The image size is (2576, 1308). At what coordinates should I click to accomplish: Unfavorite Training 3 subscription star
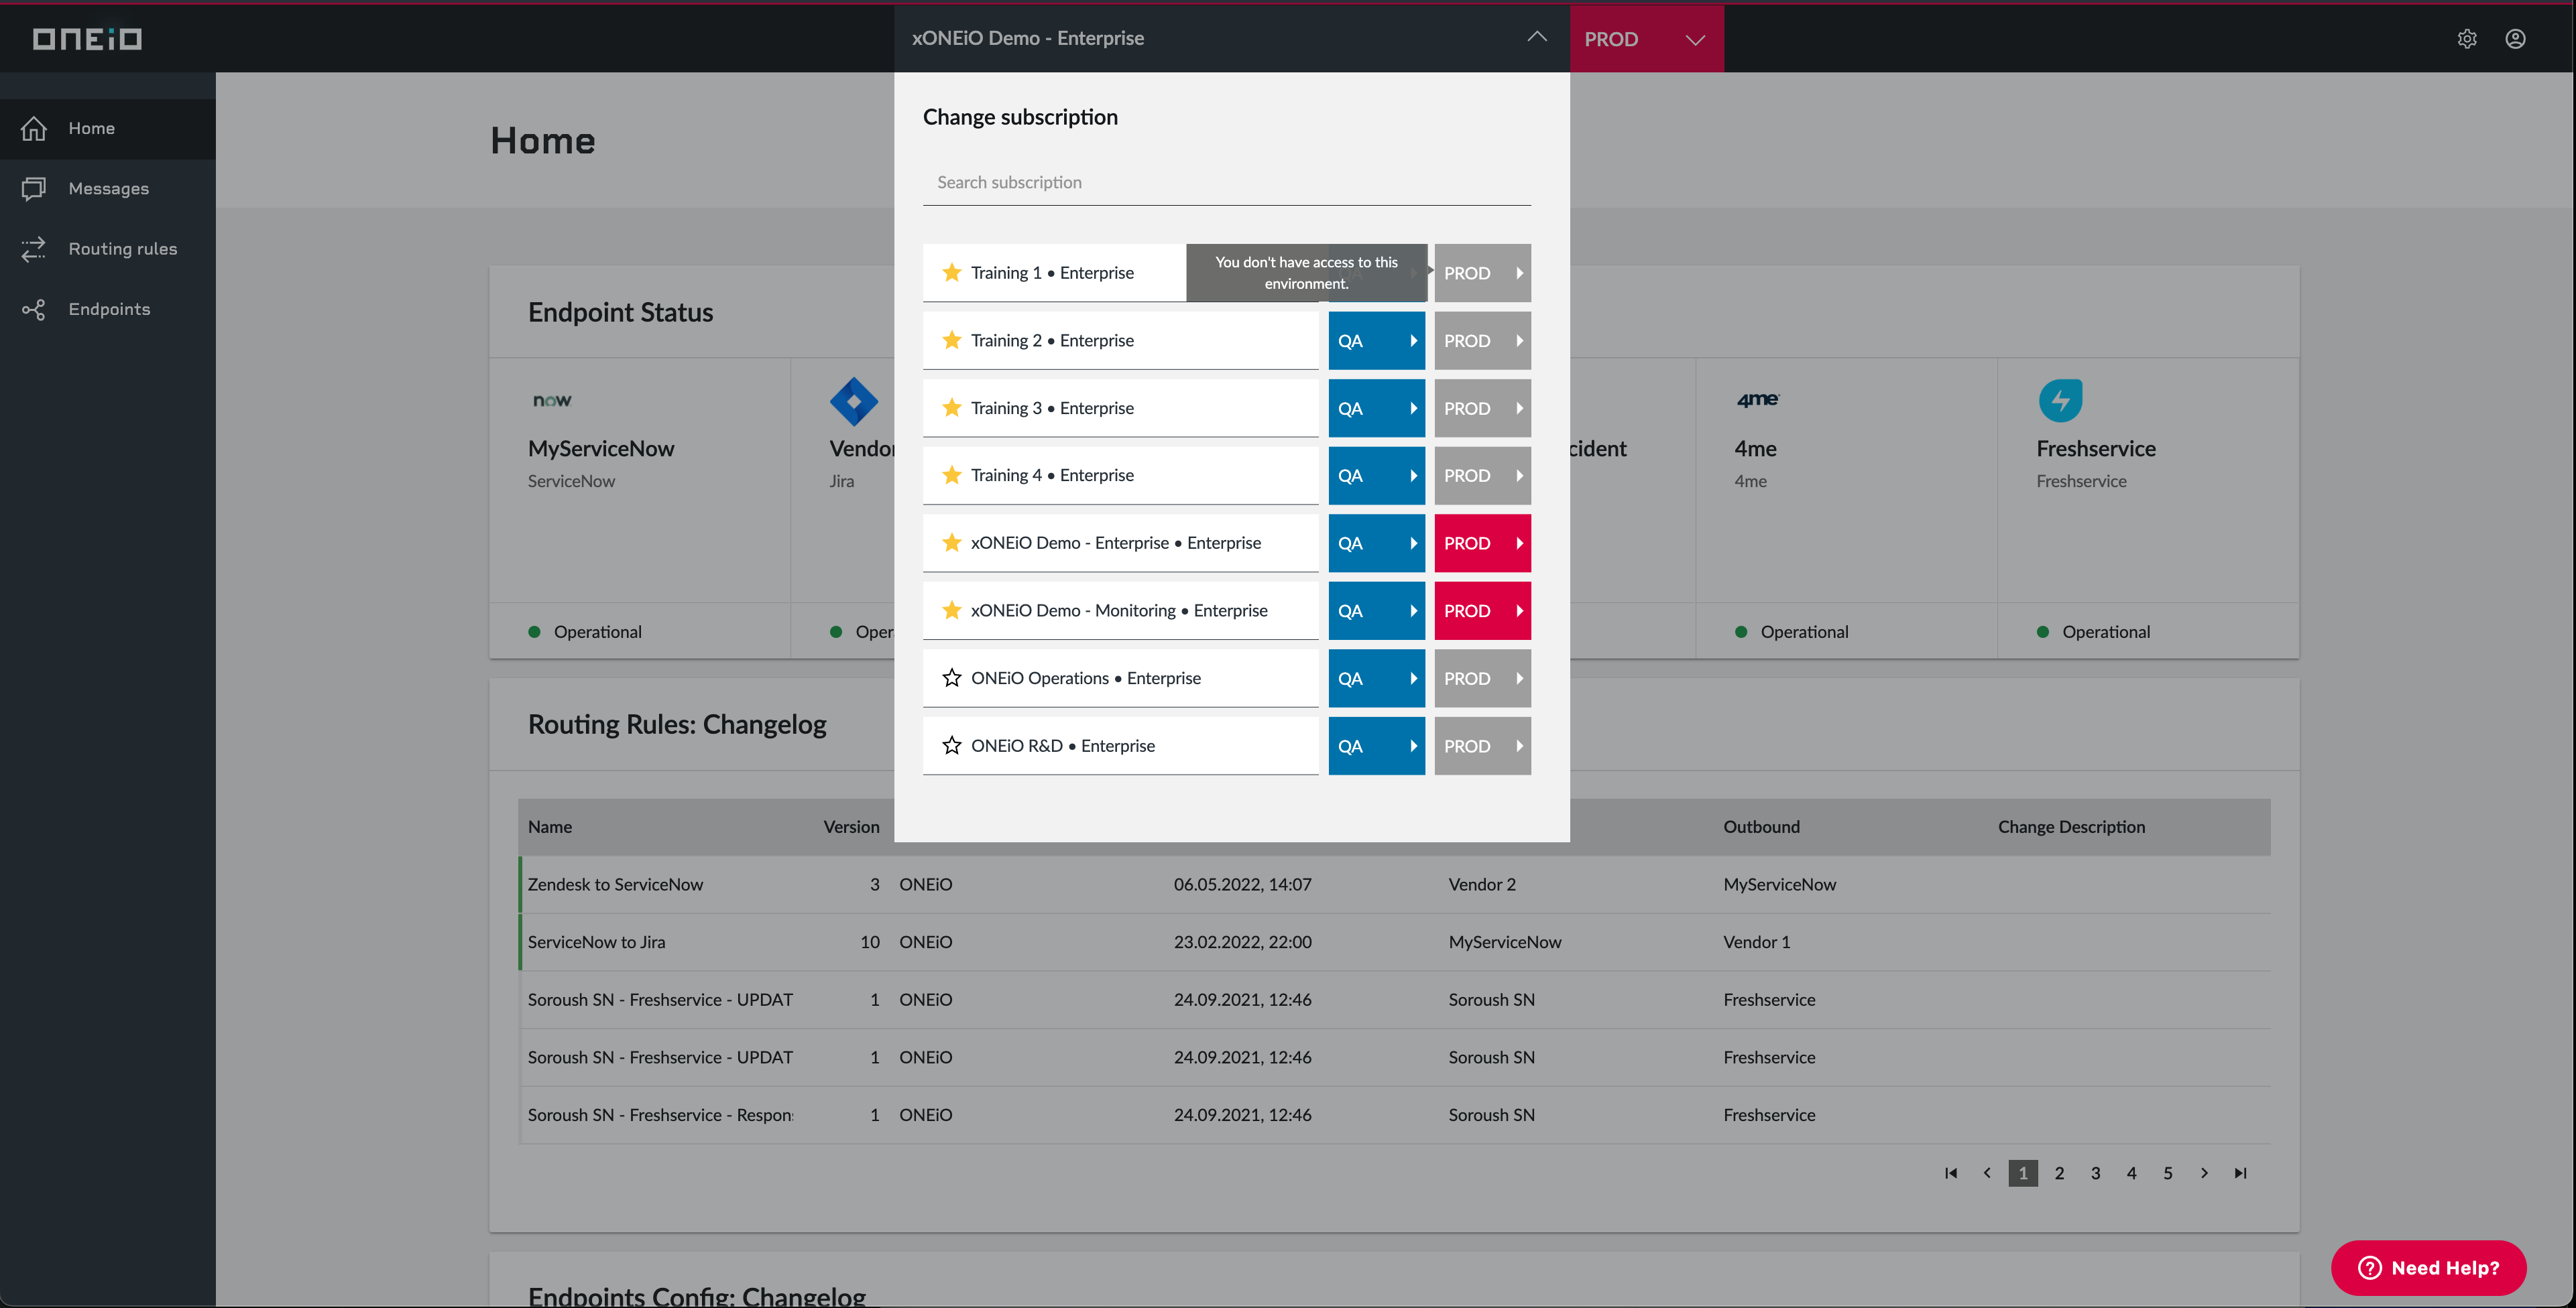tap(951, 407)
